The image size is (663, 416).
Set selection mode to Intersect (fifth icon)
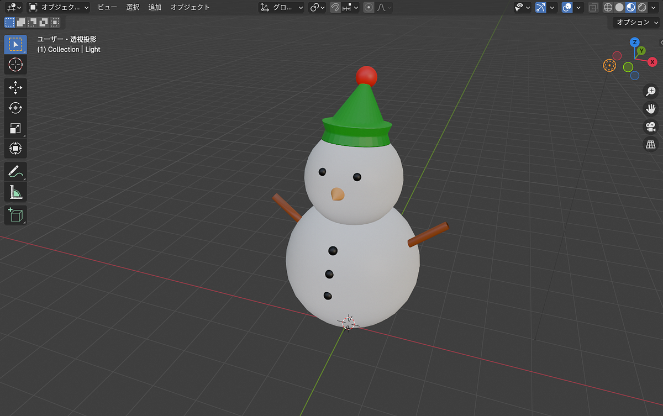[x=55, y=22]
